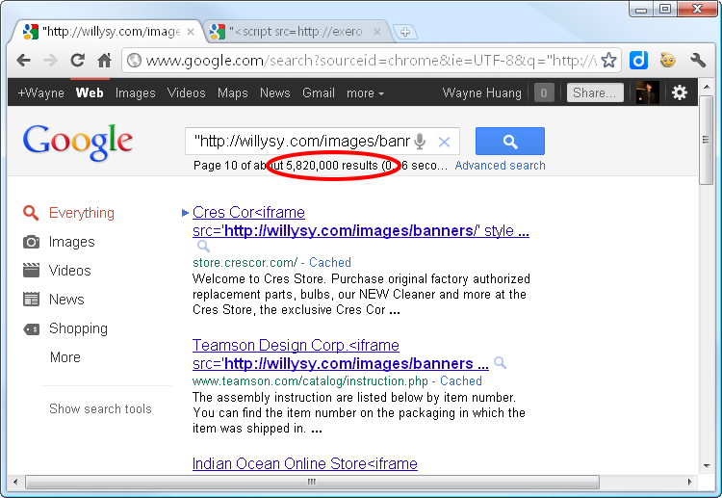Open Cached link for teamson.com result

click(x=461, y=381)
